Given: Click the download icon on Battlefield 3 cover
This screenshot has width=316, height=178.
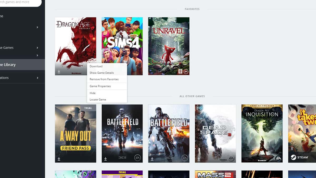Looking at the screenshot, I should point(105,158).
